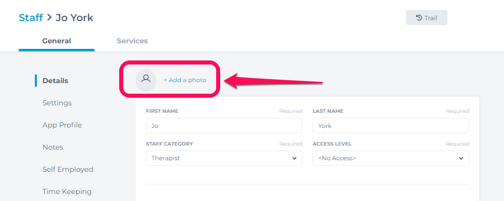This screenshot has height=201, width=504.
Task: Open the Access Level dropdown
Action: tap(390, 158)
